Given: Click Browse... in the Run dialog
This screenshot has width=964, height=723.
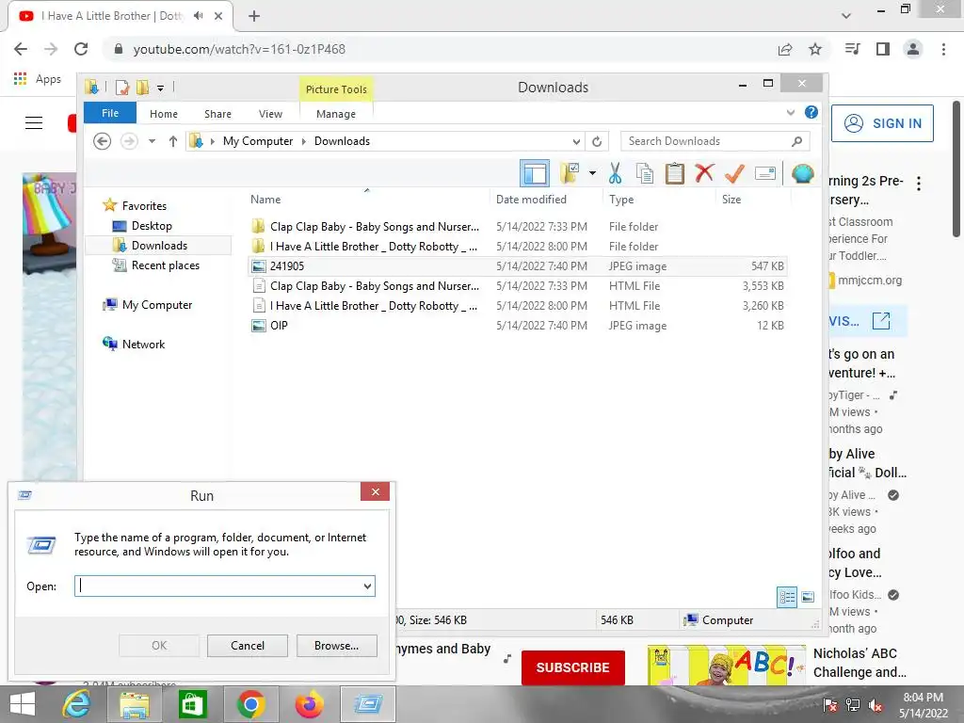Looking at the screenshot, I should tap(336, 646).
